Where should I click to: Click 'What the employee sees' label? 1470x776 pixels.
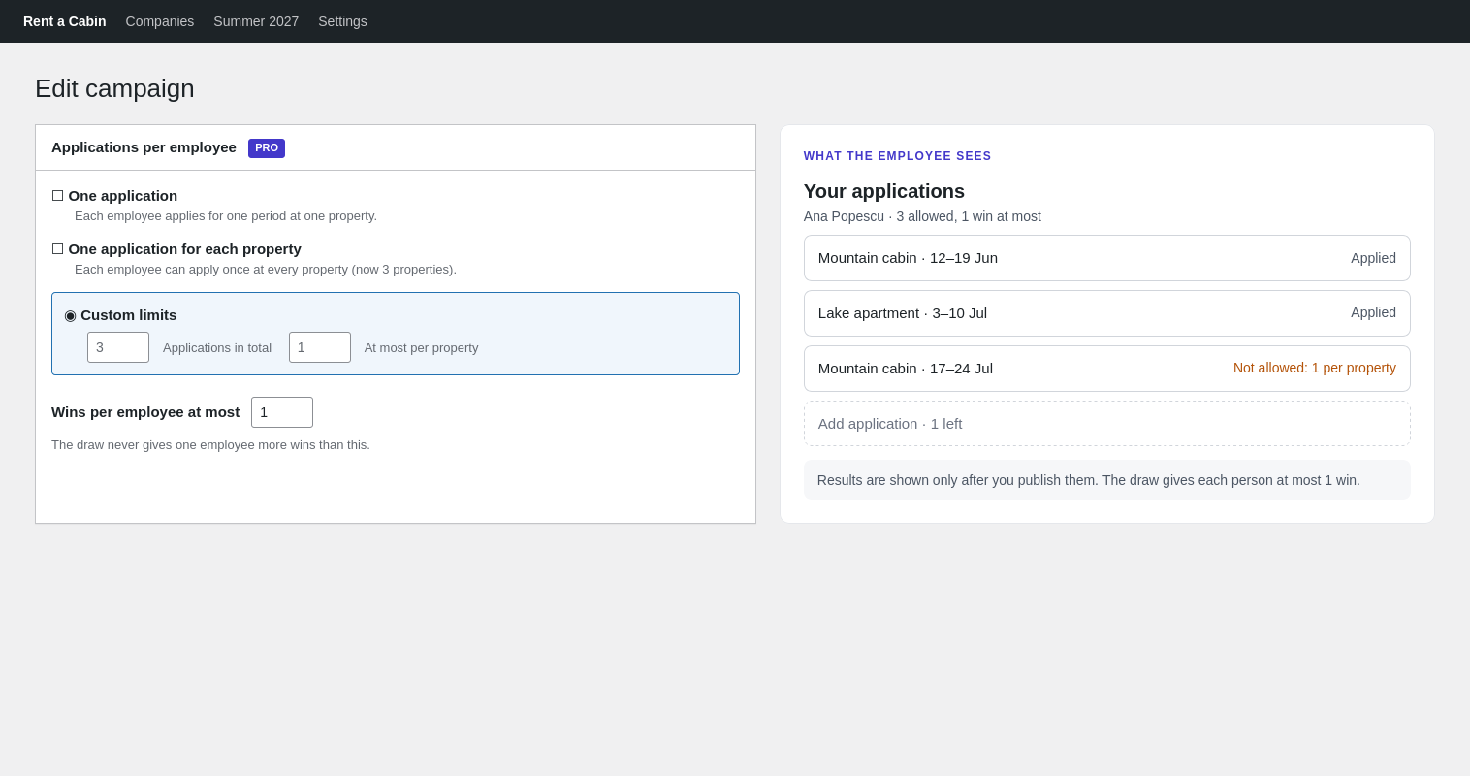[898, 156]
